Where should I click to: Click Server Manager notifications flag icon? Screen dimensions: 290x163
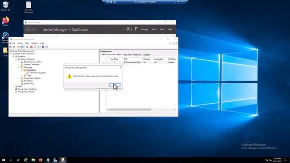tap(136, 29)
